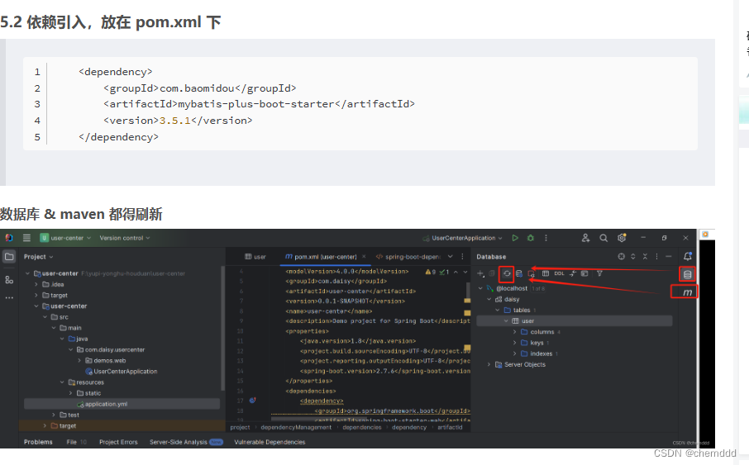This screenshot has width=749, height=465.
Task: Hide the Database panel with minus icon
Action: [x=669, y=256]
